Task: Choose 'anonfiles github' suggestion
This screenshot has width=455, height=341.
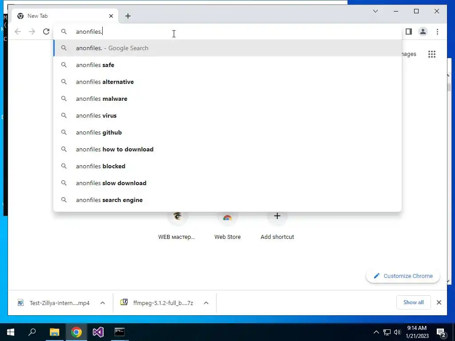Action: pyautogui.click(x=227, y=132)
